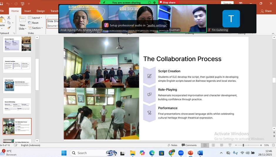The height and width of the screenshot is (157, 276).
Task: Switch to Slide Sorter view
Action: pos(213,145)
